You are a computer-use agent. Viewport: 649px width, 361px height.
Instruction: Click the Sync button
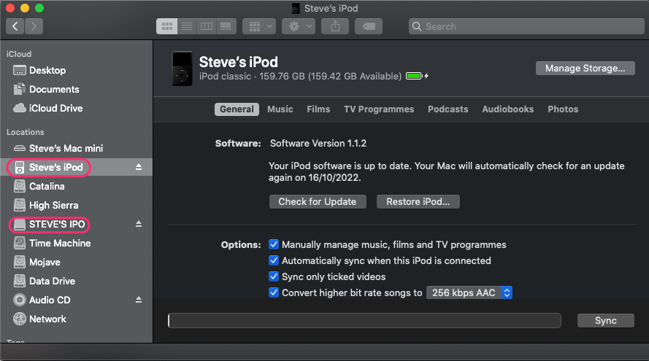pyautogui.click(x=605, y=320)
